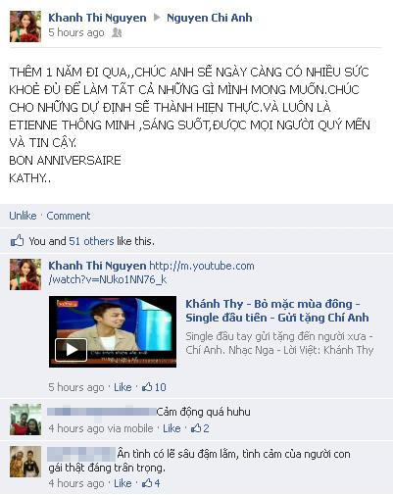
Task: Open the avatar beside the Ân tình comment
Action: (25, 462)
